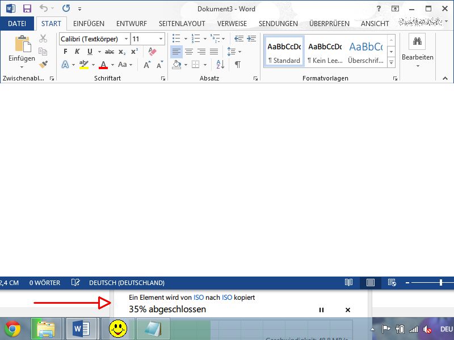Open the font name Calibri dropdown

pos(126,39)
